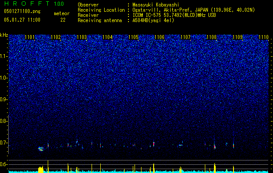Screen dimensions: 273x173
Task: Click the strong red echo near 1106
Action: [154, 144]
